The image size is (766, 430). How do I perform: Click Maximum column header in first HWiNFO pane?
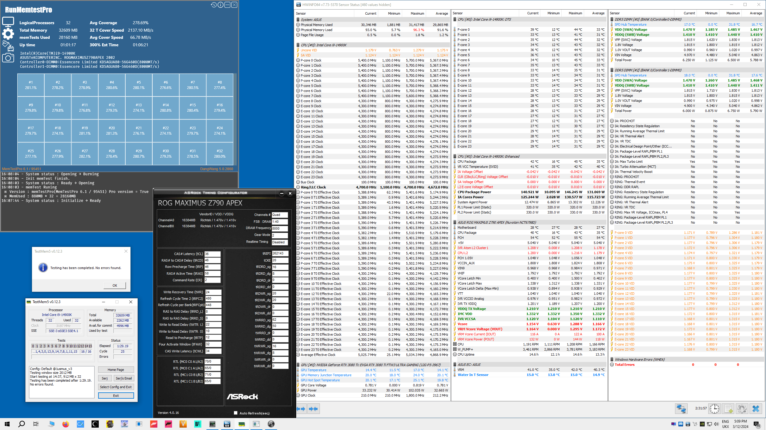414,13
